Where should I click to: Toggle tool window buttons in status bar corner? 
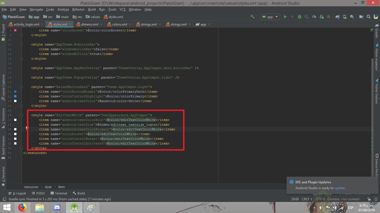click(x=4, y=199)
